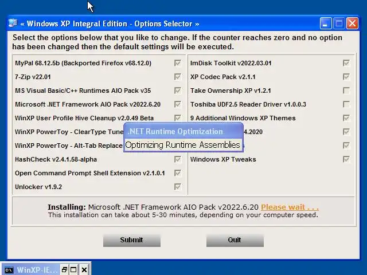Image resolution: width=367 pixels, height=275 pixels.
Task: Click the Please wait link
Action: click(x=290, y=207)
